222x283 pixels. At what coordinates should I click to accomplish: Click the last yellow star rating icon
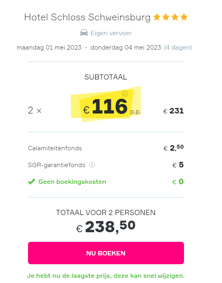click(x=184, y=17)
